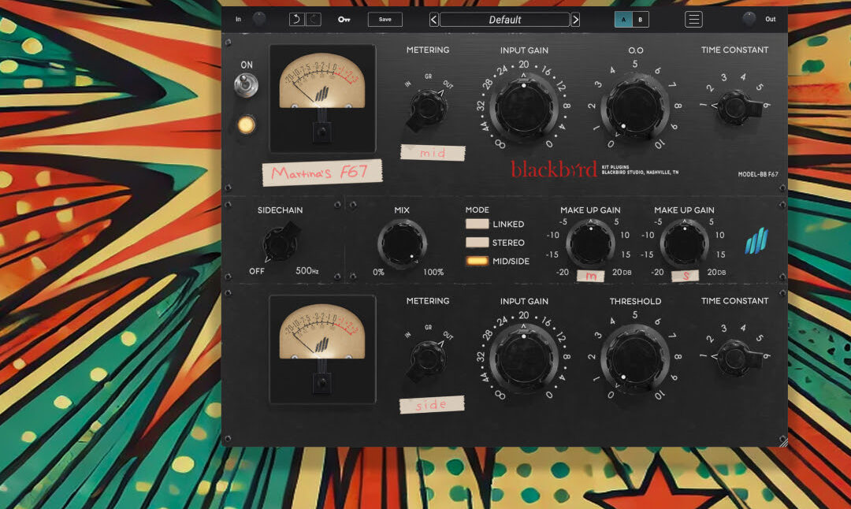Image resolution: width=851 pixels, height=509 pixels.
Task: Open the hamburger menu
Action: (693, 20)
